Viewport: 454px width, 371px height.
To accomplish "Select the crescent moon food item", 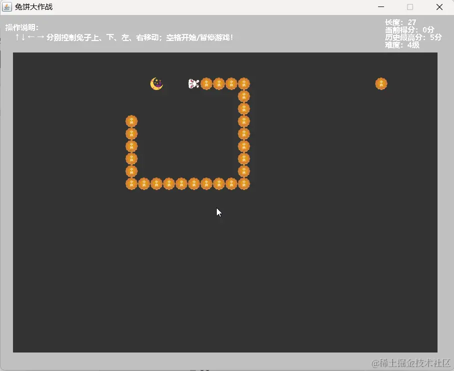I will (x=156, y=83).
